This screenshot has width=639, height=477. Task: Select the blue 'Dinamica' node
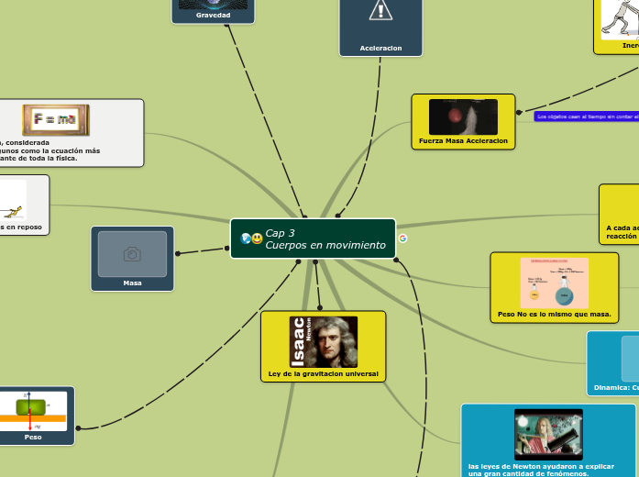point(614,367)
